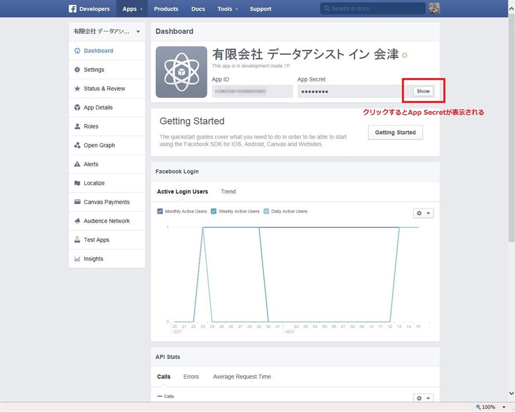Click the Facebook logo icon
The image size is (515, 412).
(x=72, y=9)
